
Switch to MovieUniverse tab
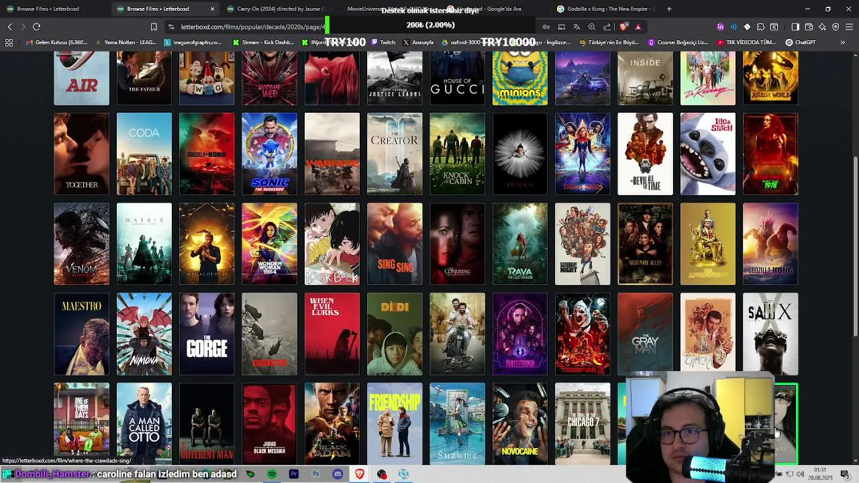[386, 9]
